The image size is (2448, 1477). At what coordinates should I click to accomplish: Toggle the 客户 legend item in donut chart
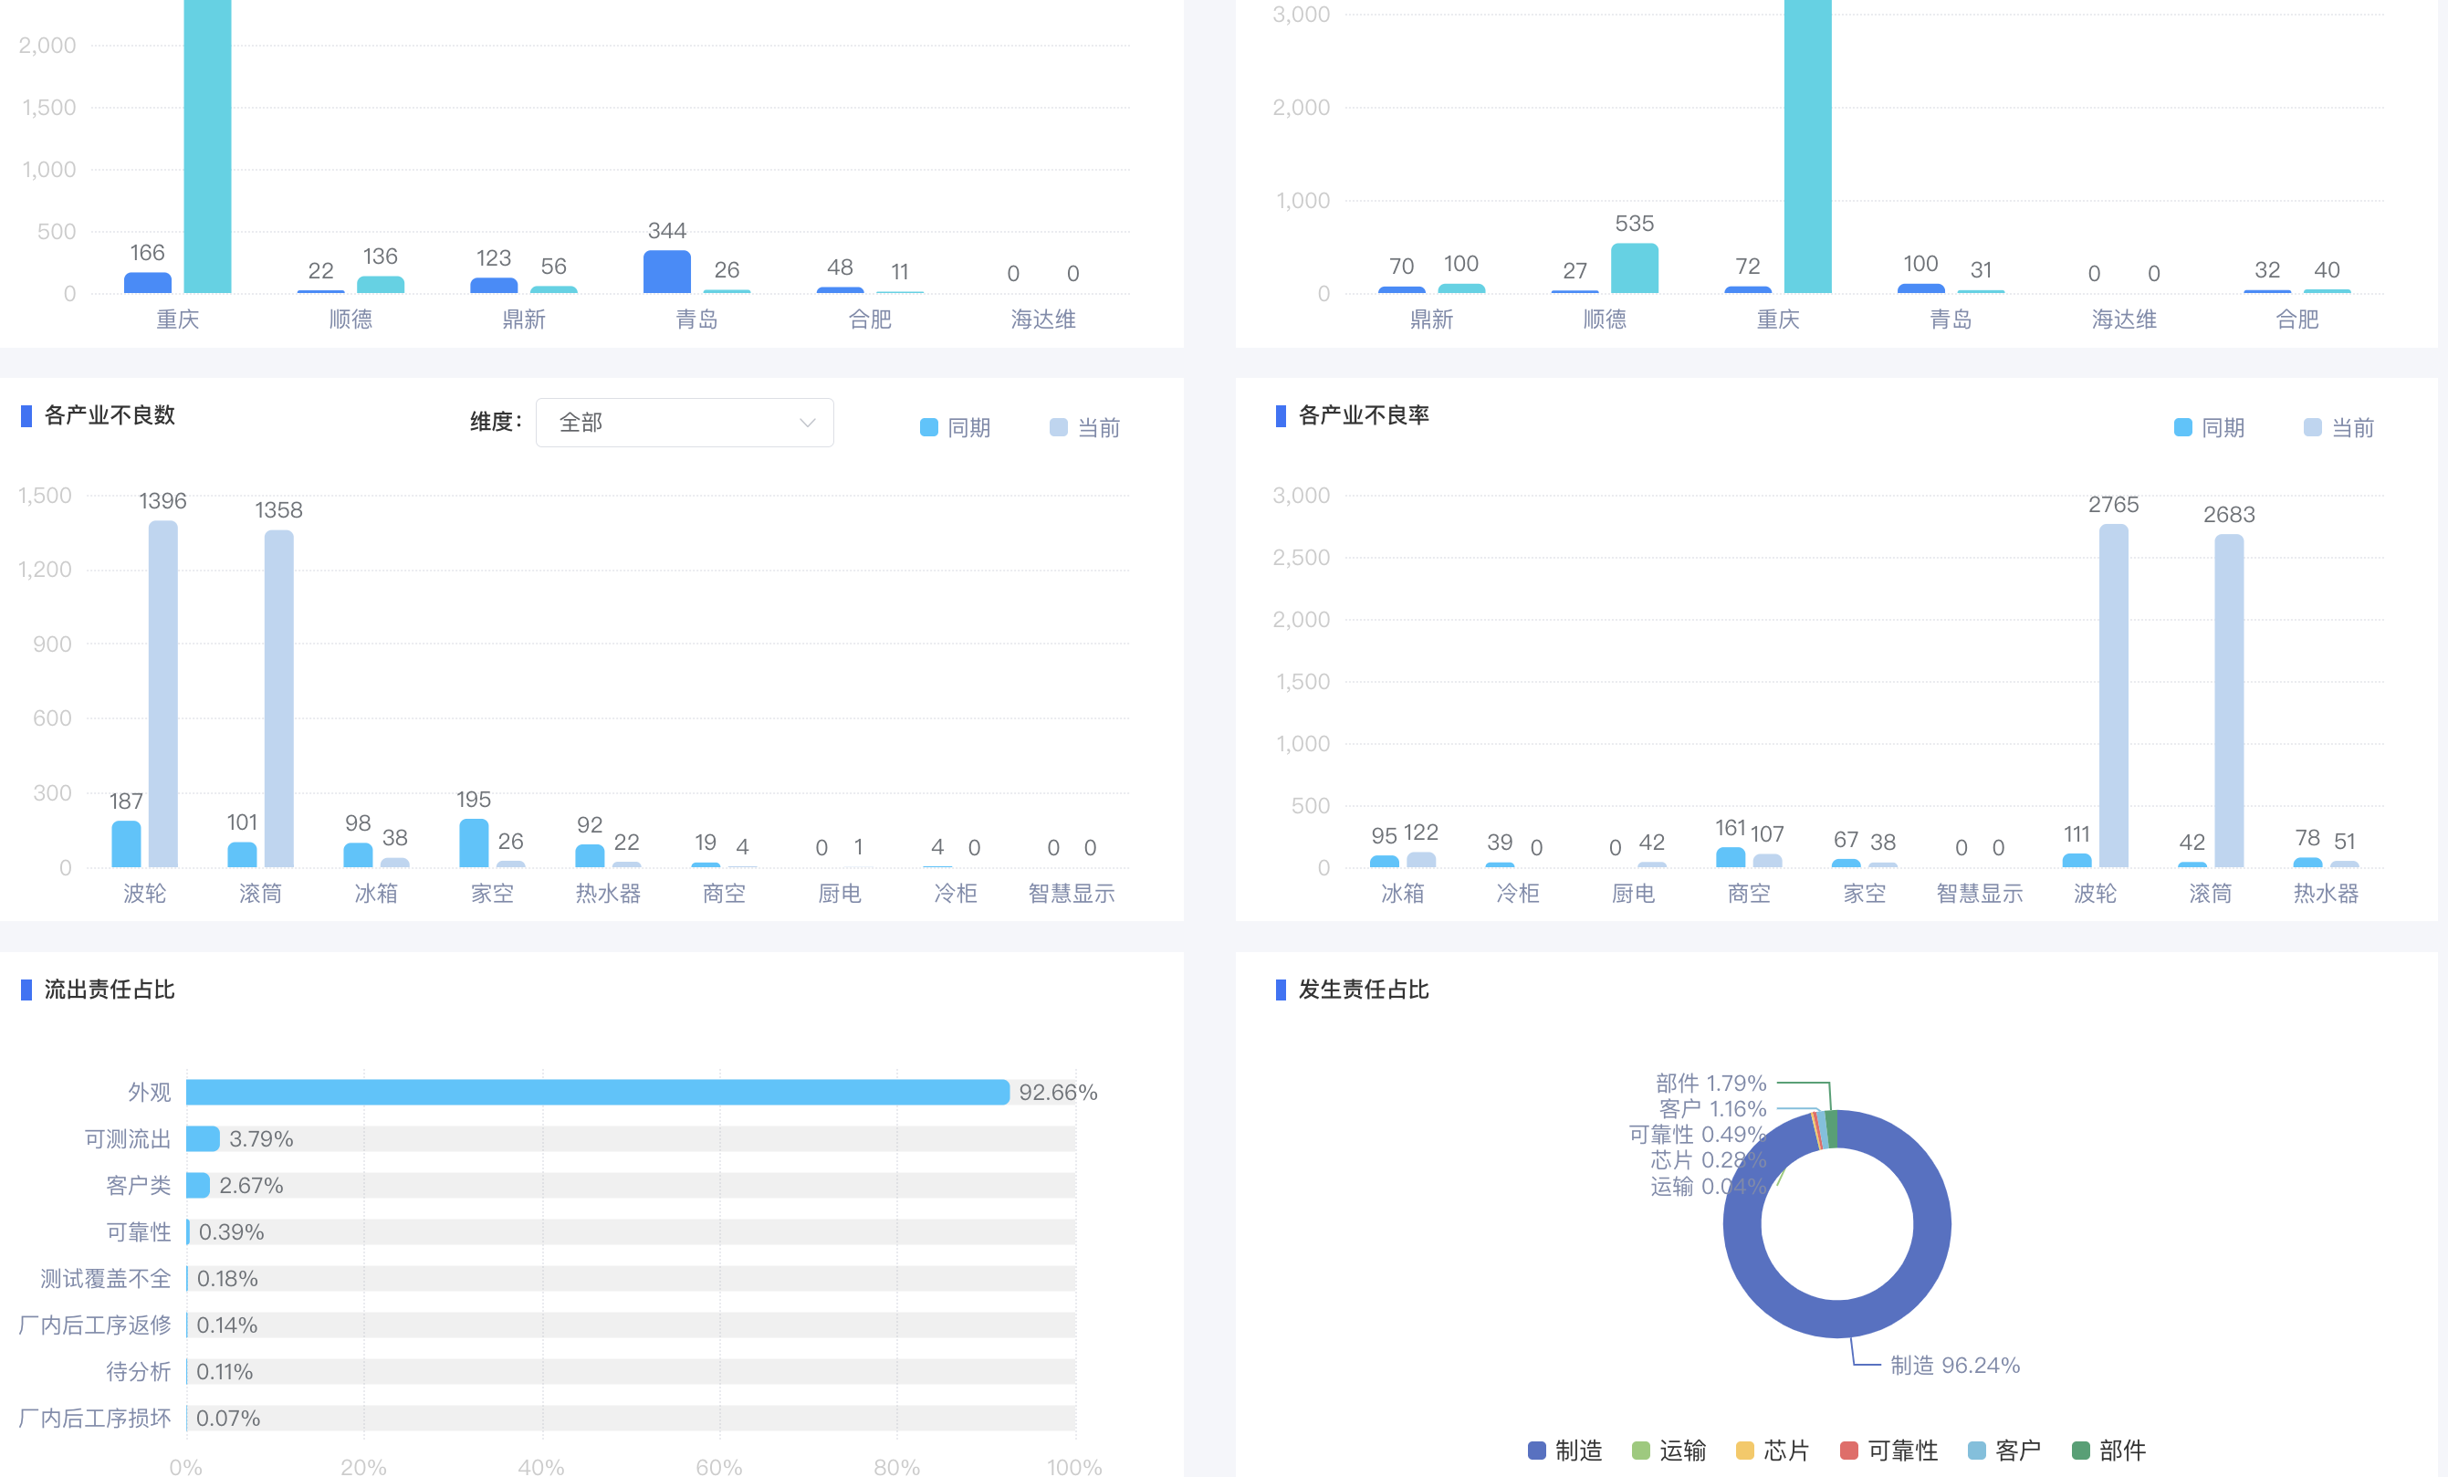pyautogui.click(x=2003, y=1451)
